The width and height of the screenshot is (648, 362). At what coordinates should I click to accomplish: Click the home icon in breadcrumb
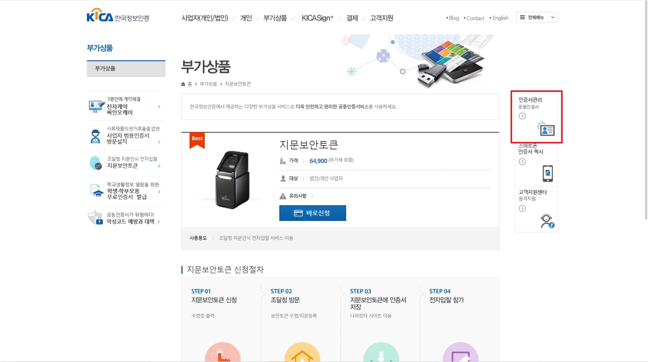click(x=183, y=84)
